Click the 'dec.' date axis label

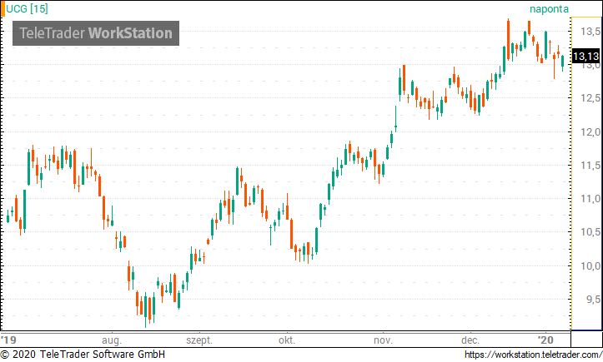click(470, 340)
